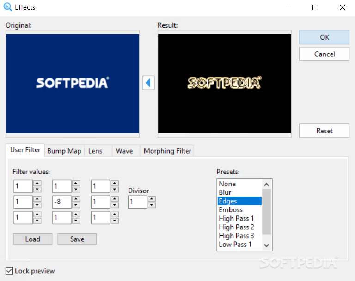Choose the High Pass 1 preset
Viewport: 355px width, 281px height.
(x=239, y=218)
